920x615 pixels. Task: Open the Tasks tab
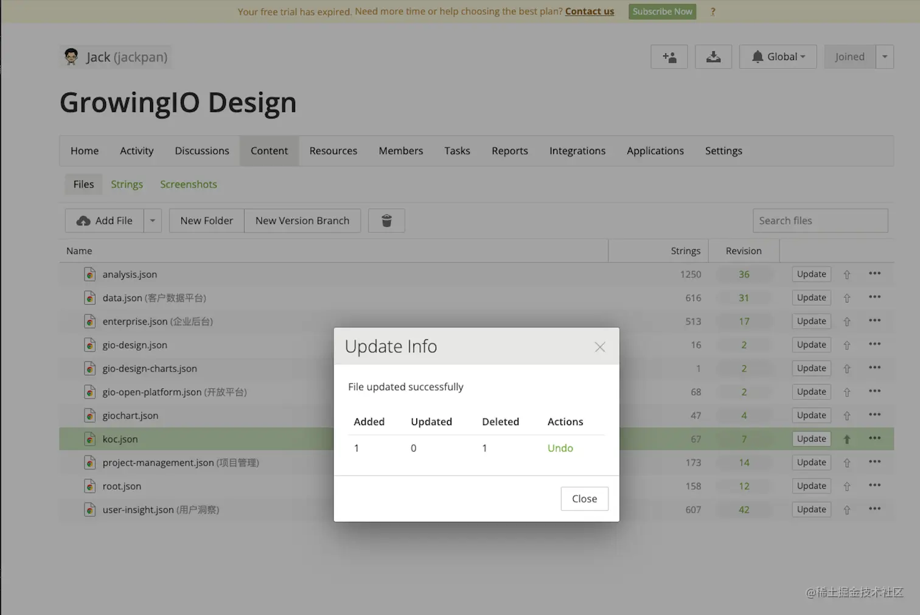pos(457,151)
